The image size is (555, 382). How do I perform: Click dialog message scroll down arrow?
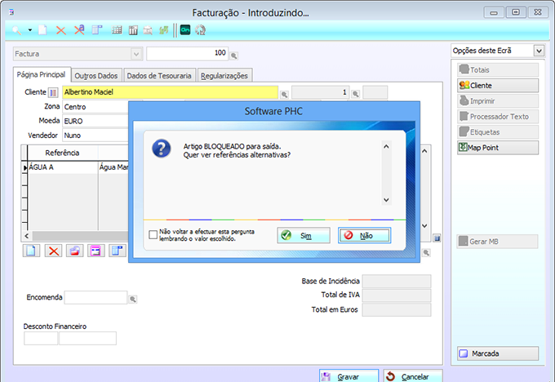(386, 200)
